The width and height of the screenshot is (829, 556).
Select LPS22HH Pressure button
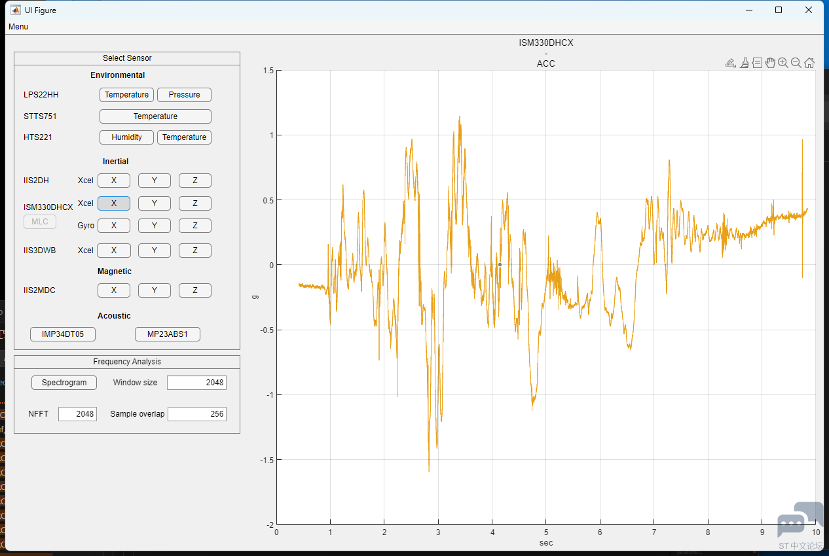[x=184, y=95]
